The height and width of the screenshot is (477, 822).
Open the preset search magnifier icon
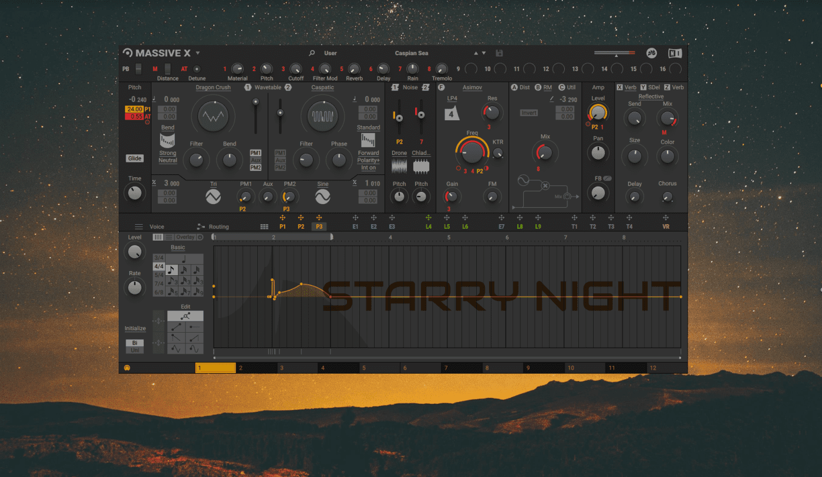312,53
